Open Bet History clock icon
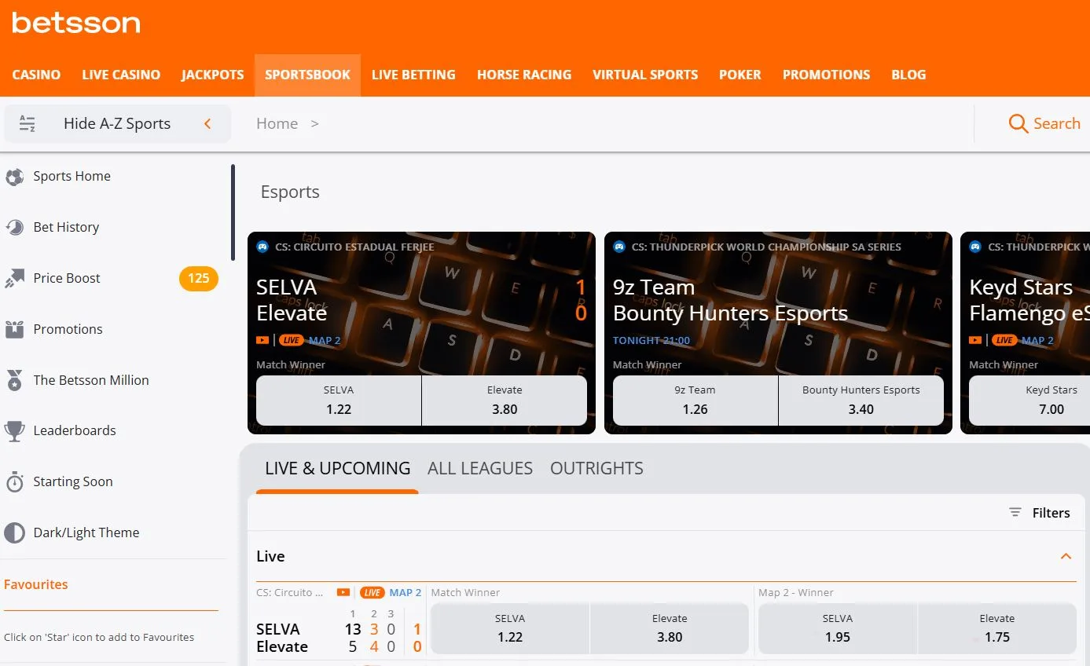Screen dimensions: 1090x666 coord(14,228)
